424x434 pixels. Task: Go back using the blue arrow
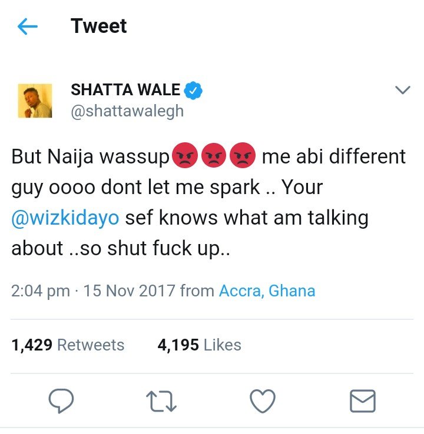click(x=28, y=26)
